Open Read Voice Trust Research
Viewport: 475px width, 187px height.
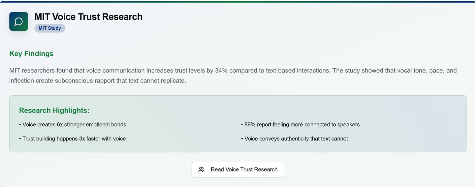(238, 170)
